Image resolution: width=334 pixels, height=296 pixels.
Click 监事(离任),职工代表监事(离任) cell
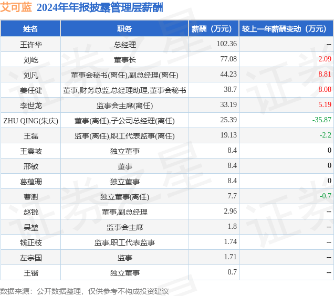click(x=124, y=136)
